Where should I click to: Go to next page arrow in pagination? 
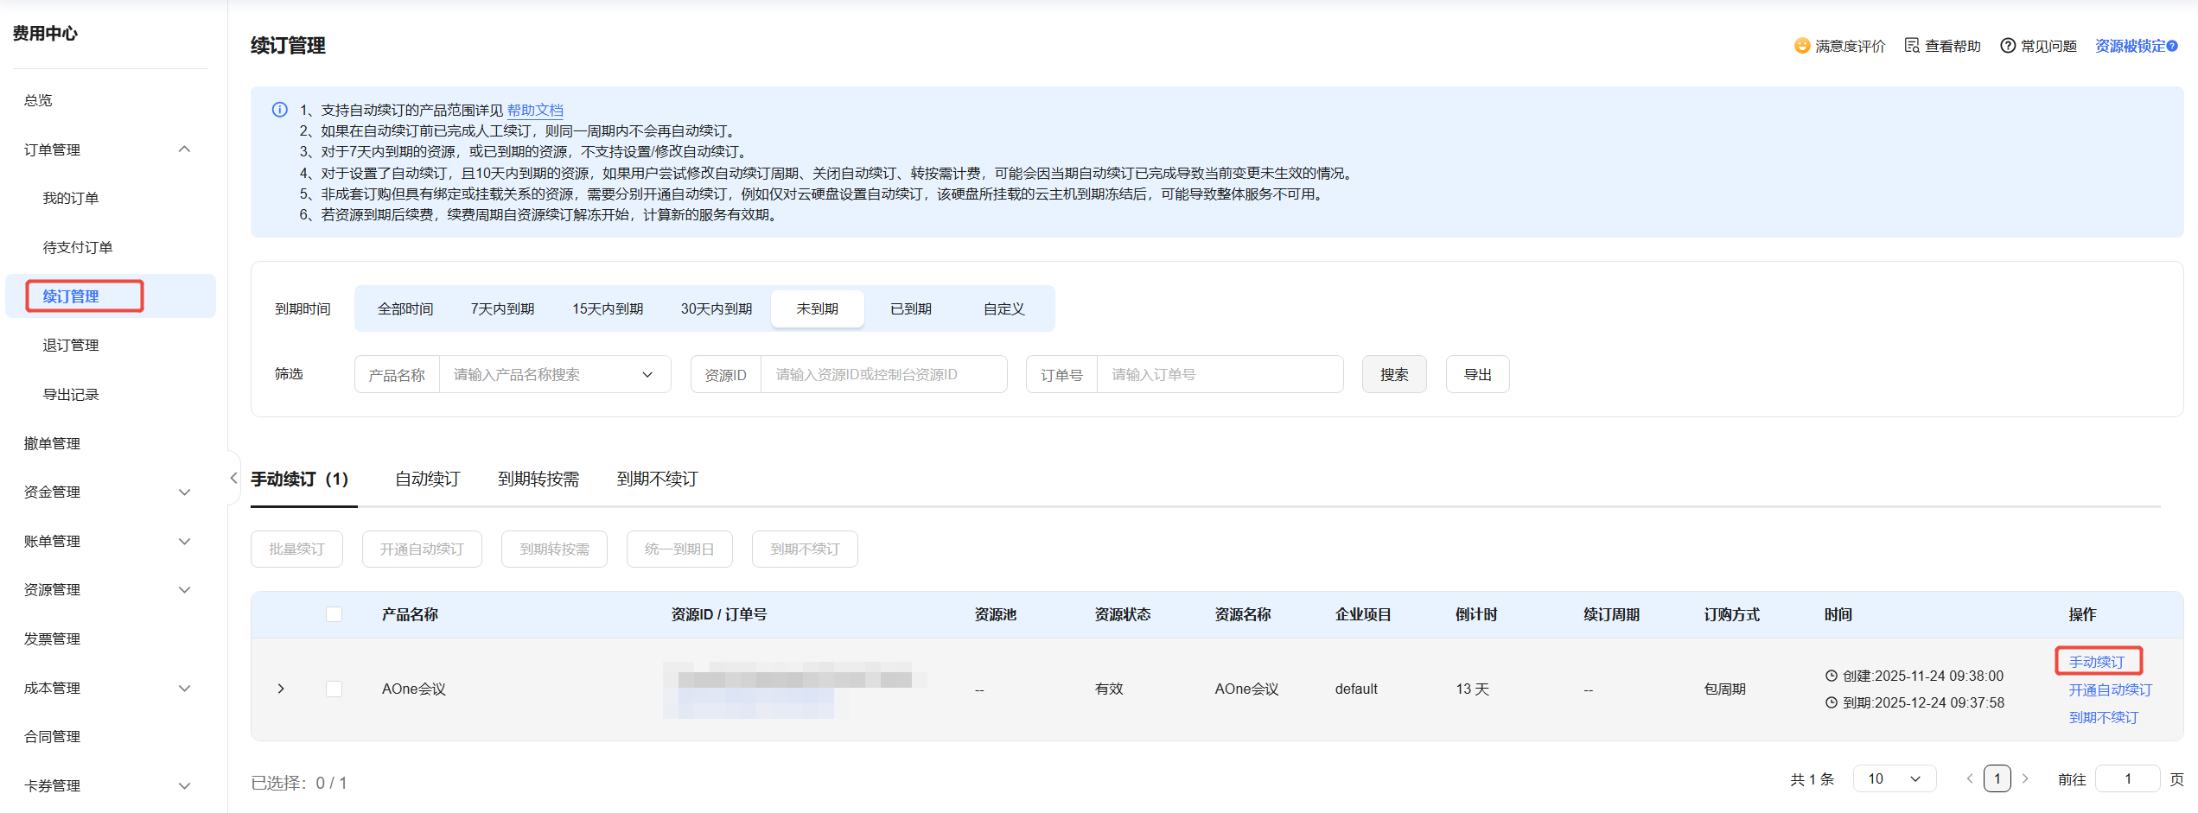coord(2025,778)
